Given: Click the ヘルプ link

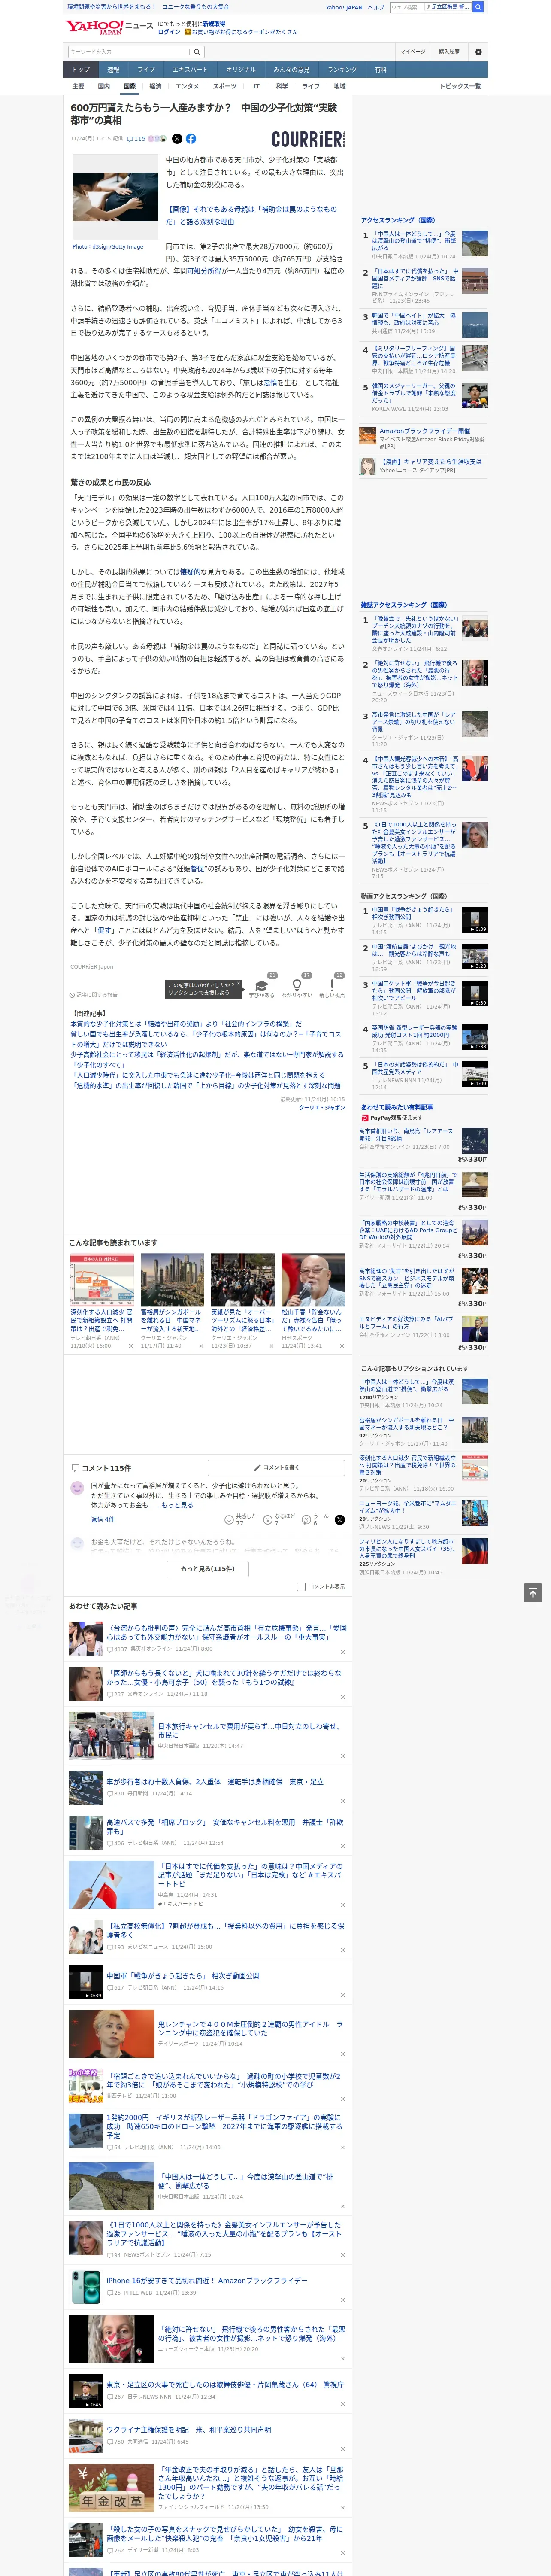Looking at the screenshot, I should (x=376, y=7).
